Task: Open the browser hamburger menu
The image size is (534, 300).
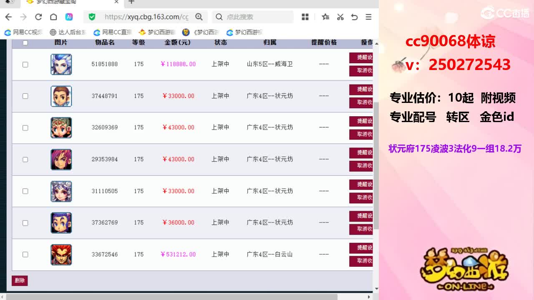Action: pos(368,17)
